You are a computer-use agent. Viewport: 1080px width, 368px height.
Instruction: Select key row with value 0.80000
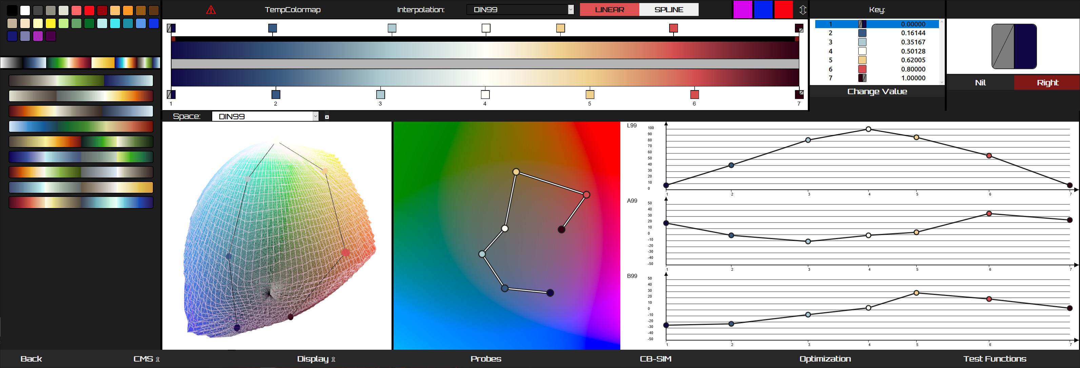(877, 69)
